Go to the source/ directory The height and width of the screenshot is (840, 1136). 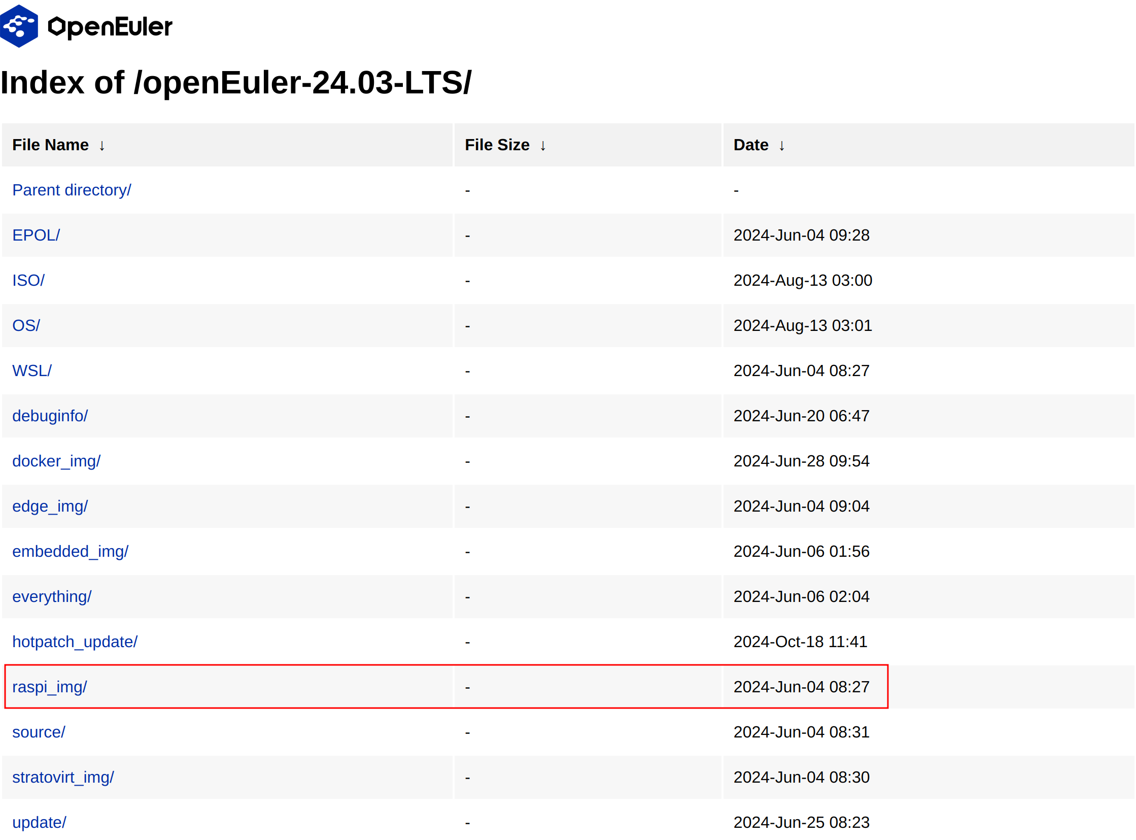[x=39, y=733]
